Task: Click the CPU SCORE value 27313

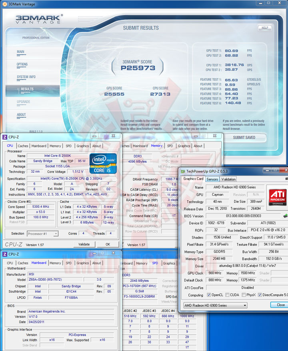Action: (160, 94)
